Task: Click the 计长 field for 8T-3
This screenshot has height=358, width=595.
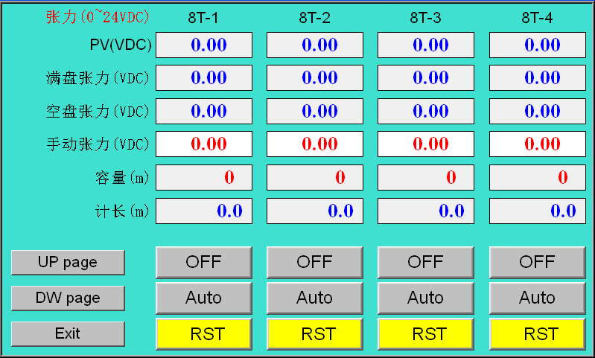Action: pos(426,211)
